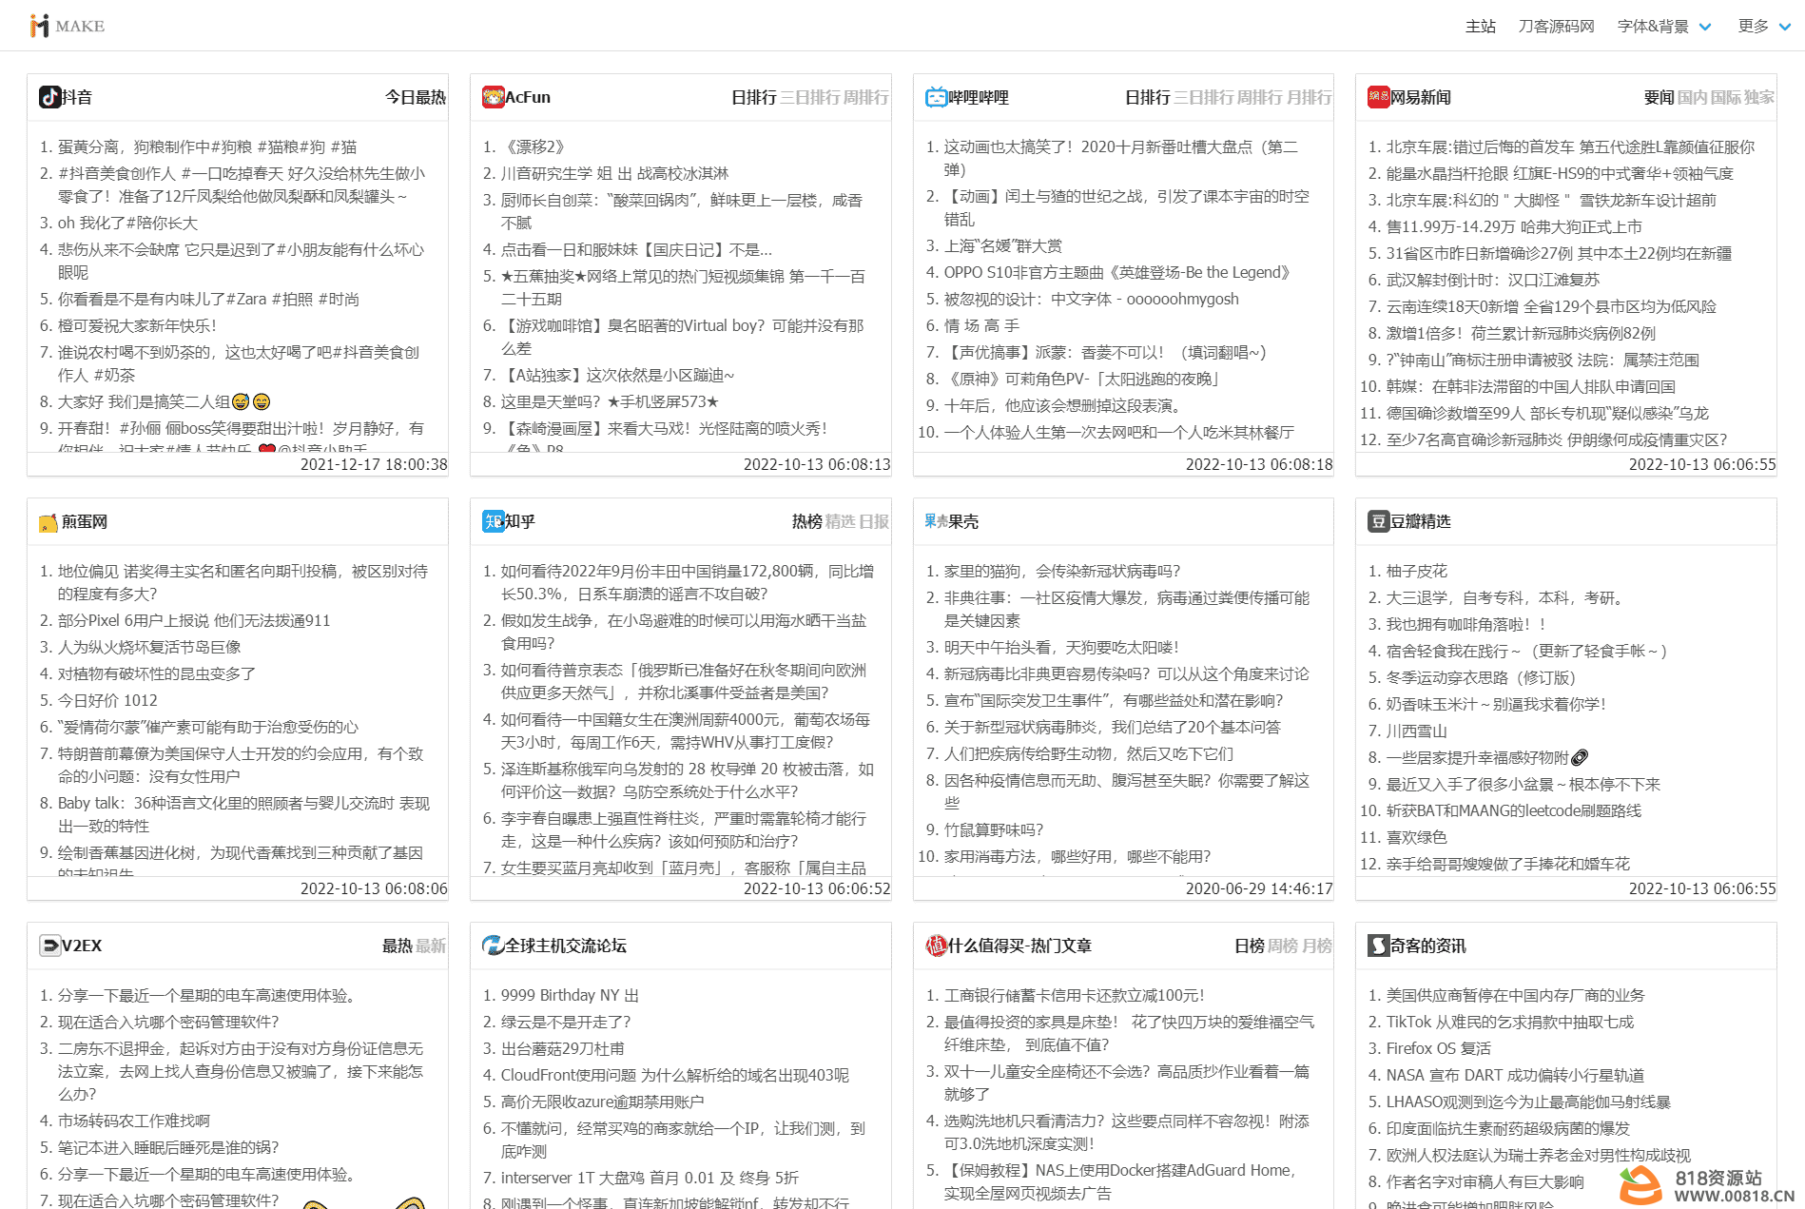Open the 更多 menu label
1805x1209 pixels.
(1754, 26)
